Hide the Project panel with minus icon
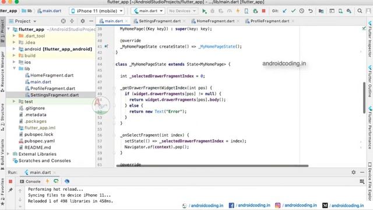This screenshot has width=373, height=210. pos(91,21)
